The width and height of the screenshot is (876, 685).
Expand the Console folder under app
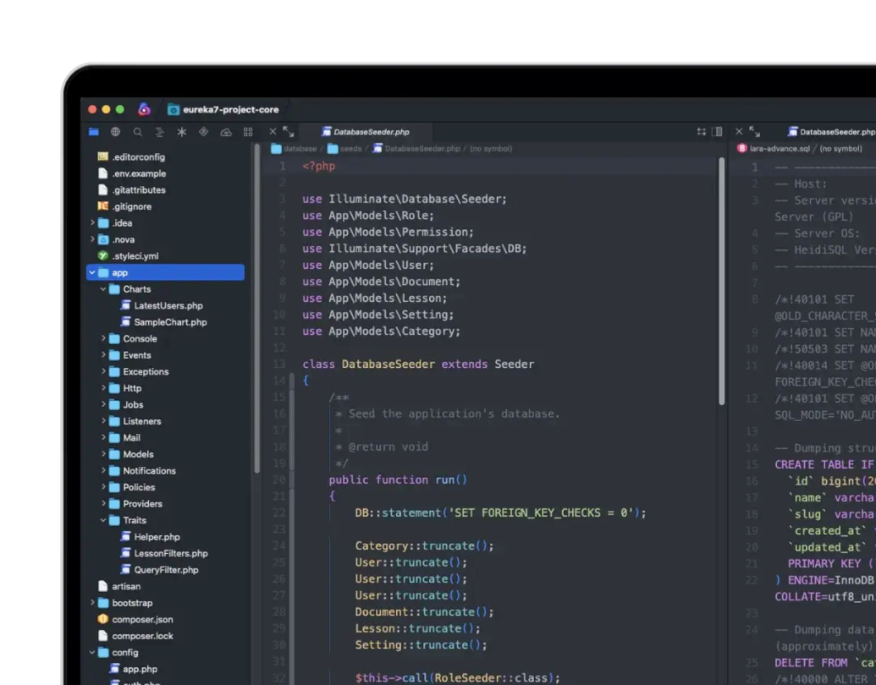(102, 338)
